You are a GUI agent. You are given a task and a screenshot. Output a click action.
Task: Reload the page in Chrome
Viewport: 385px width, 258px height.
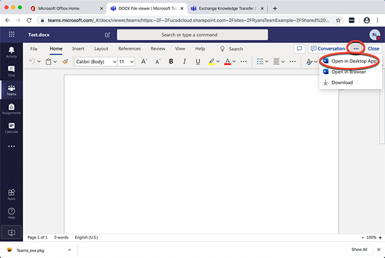coord(29,21)
